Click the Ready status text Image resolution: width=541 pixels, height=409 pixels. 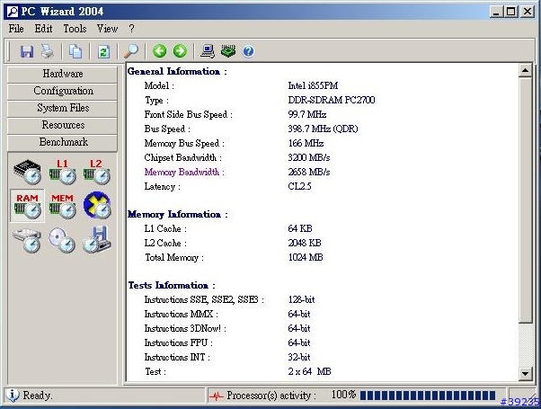click(x=38, y=396)
